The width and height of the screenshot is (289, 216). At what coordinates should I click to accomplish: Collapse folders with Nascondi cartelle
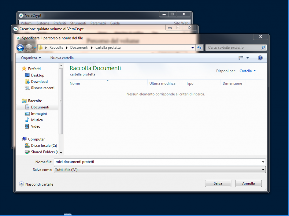tap(36, 184)
